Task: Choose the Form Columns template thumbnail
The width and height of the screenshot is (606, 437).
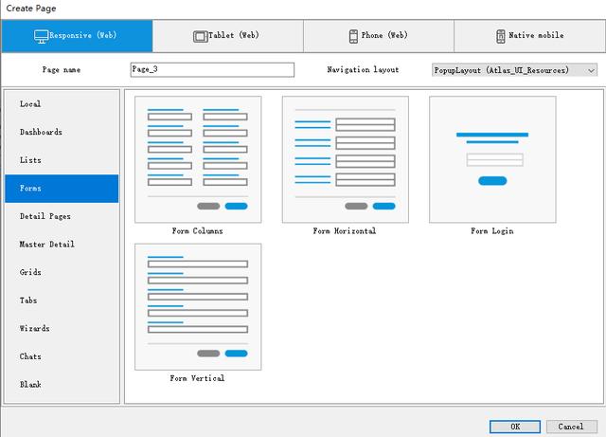Action: coord(198,159)
